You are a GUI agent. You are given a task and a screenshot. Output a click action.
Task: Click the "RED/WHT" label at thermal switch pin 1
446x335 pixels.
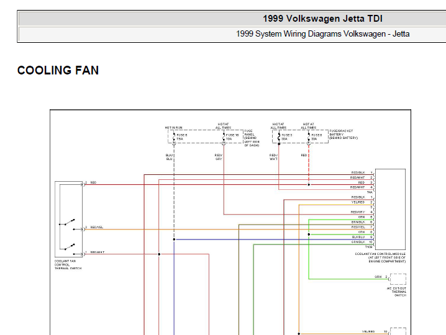98,252
